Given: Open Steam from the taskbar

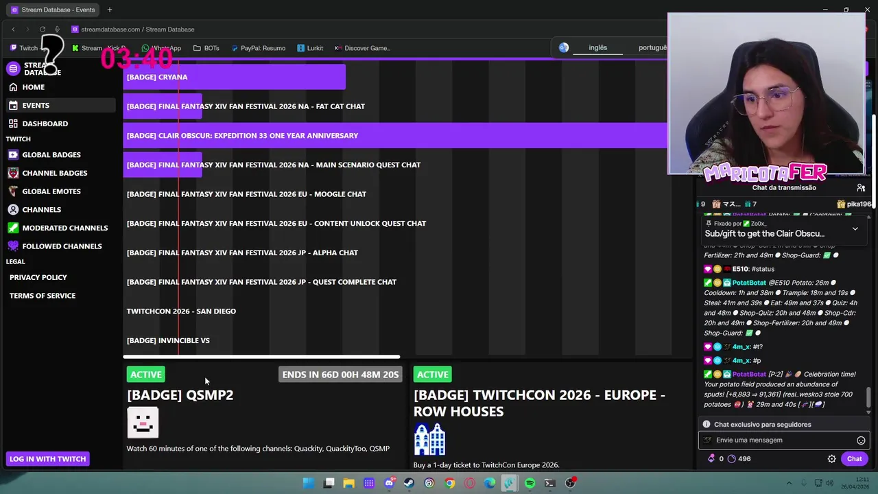Looking at the screenshot, I should pyautogui.click(x=409, y=483).
